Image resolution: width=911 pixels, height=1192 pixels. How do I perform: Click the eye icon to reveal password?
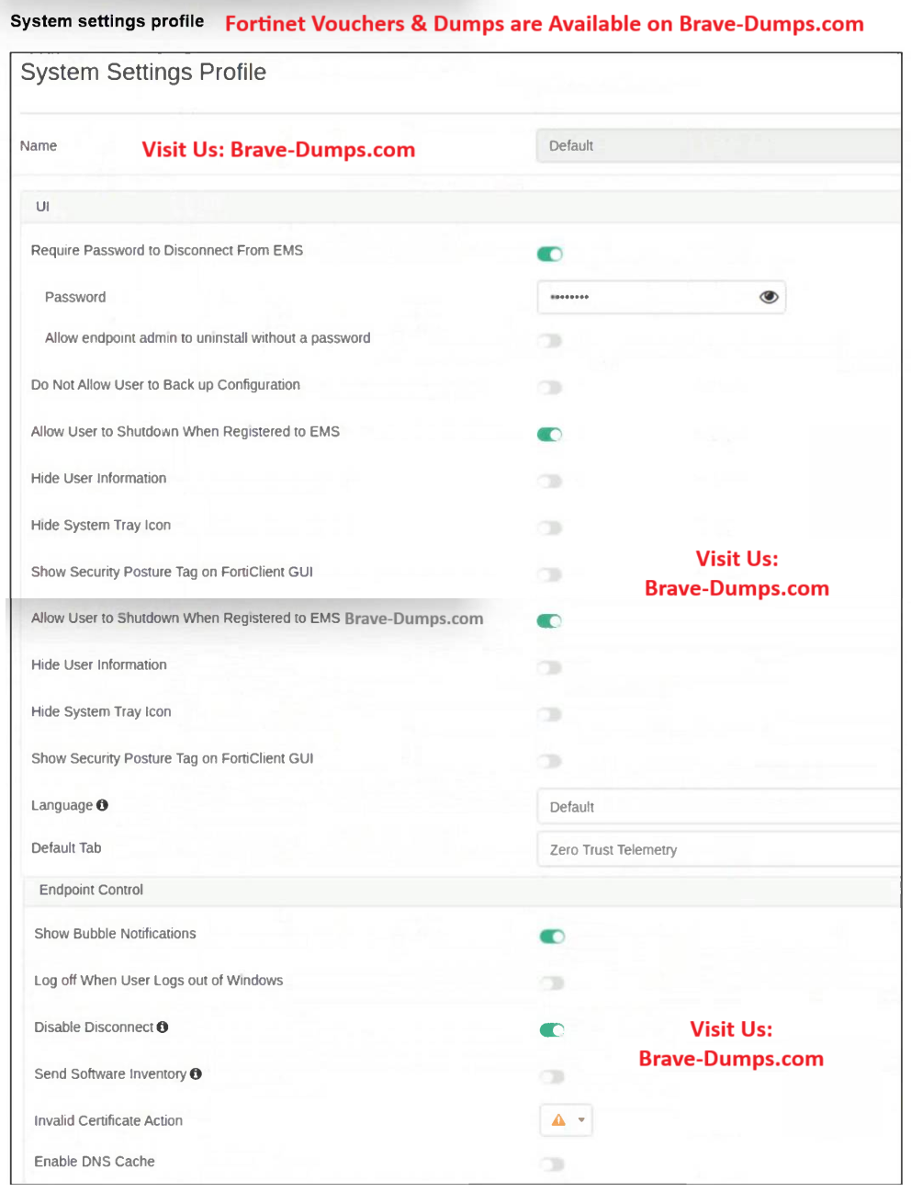point(769,297)
